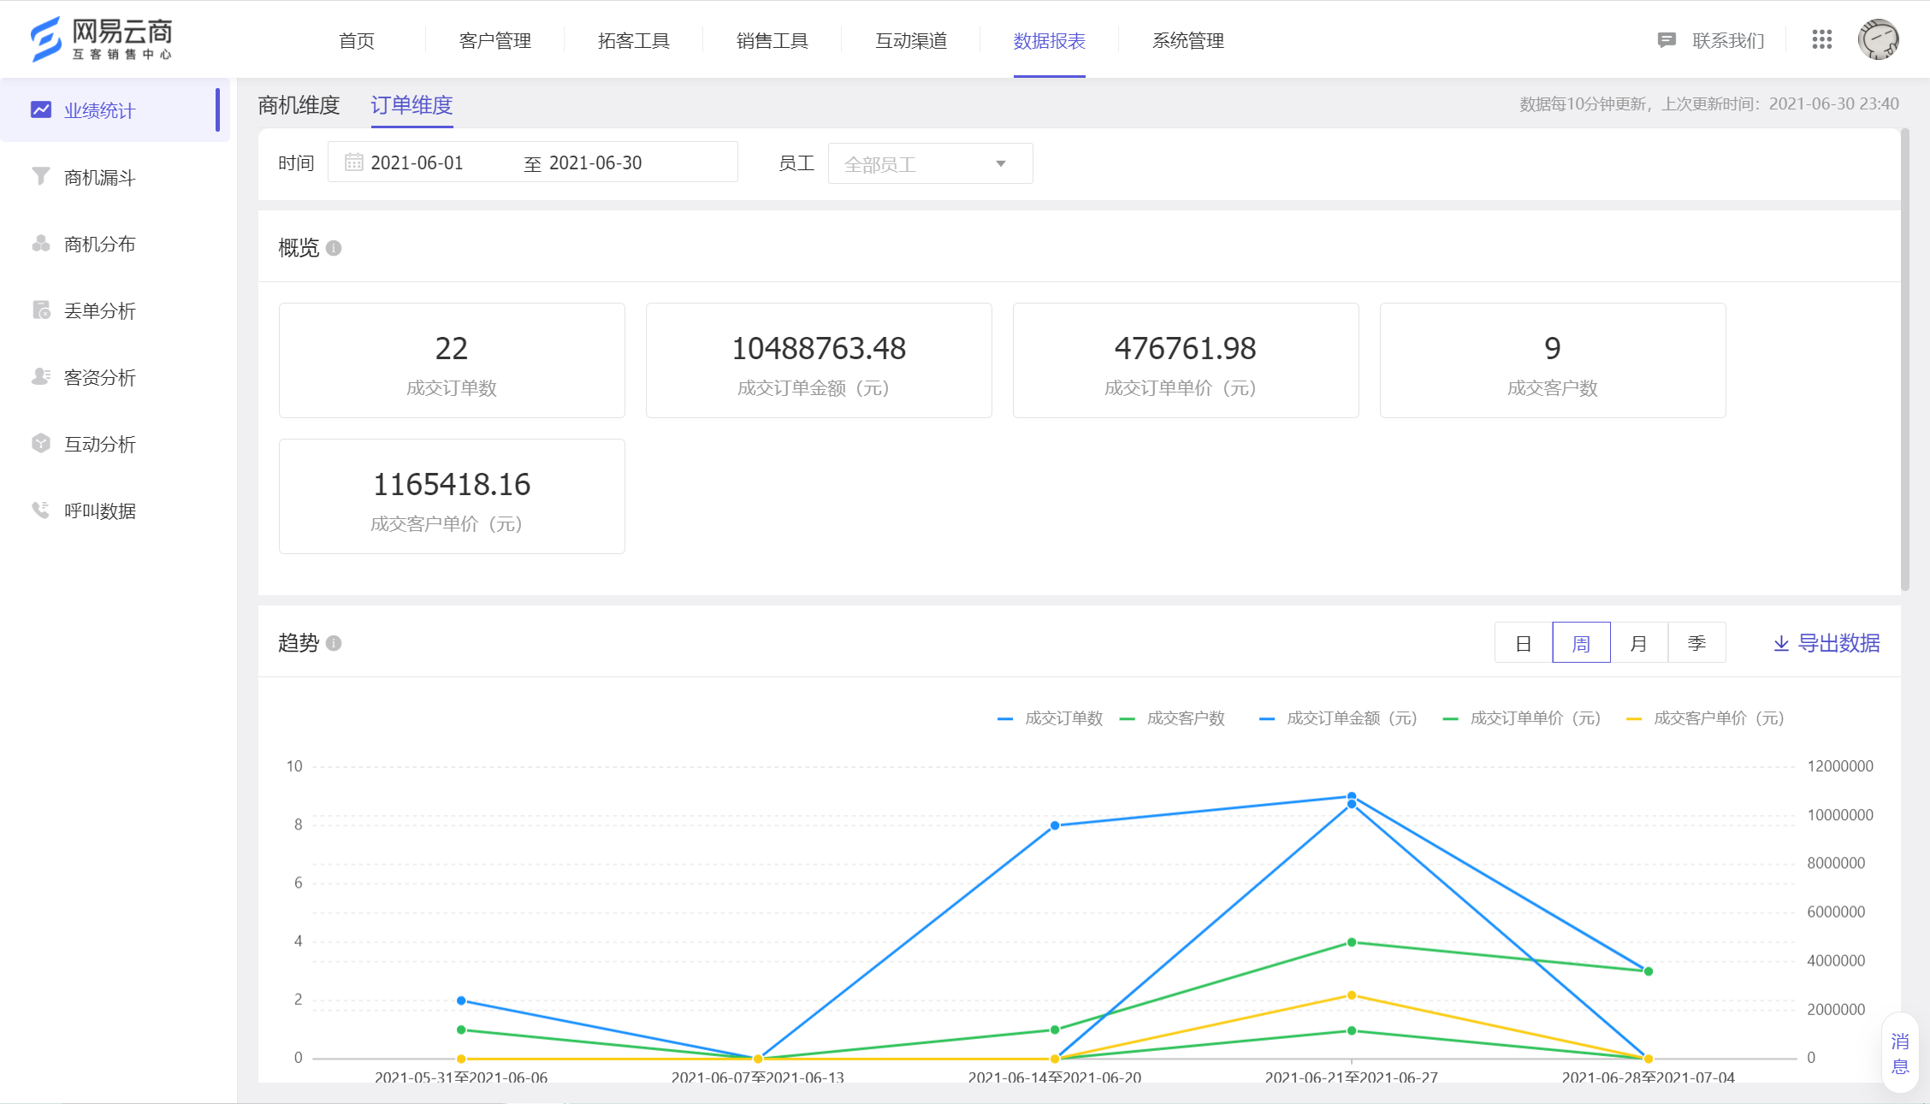The width and height of the screenshot is (1930, 1104).
Task: Toggle the 成交订单金额（元）legend series
Action: 1338,718
